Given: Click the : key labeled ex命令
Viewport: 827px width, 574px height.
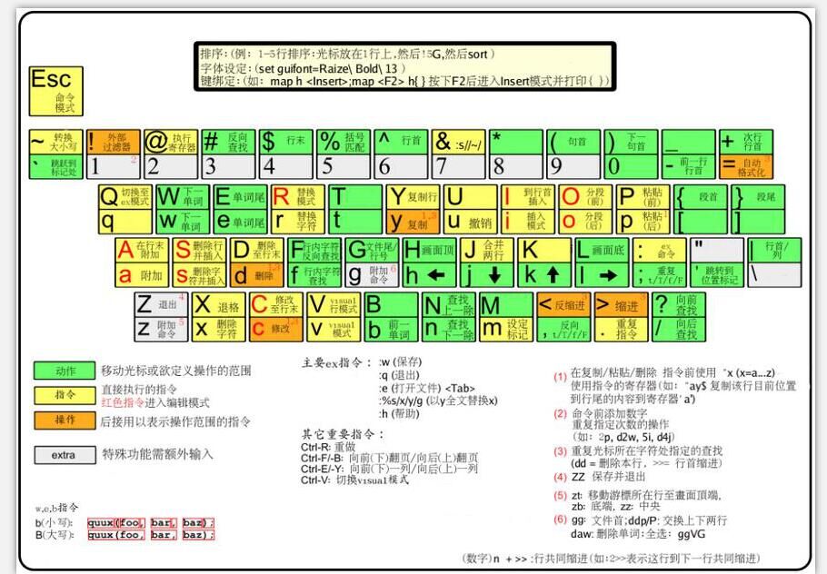Looking at the screenshot, I should coord(659,250).
